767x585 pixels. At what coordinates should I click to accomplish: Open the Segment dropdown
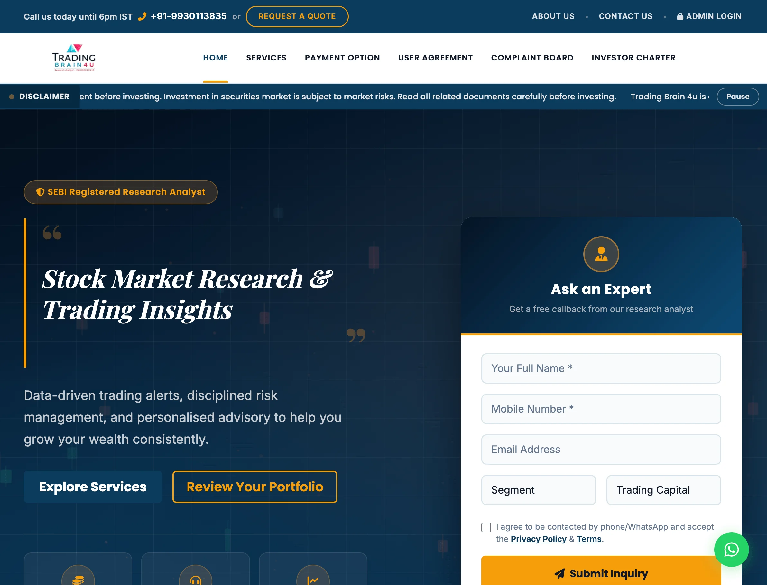point(538,490)
